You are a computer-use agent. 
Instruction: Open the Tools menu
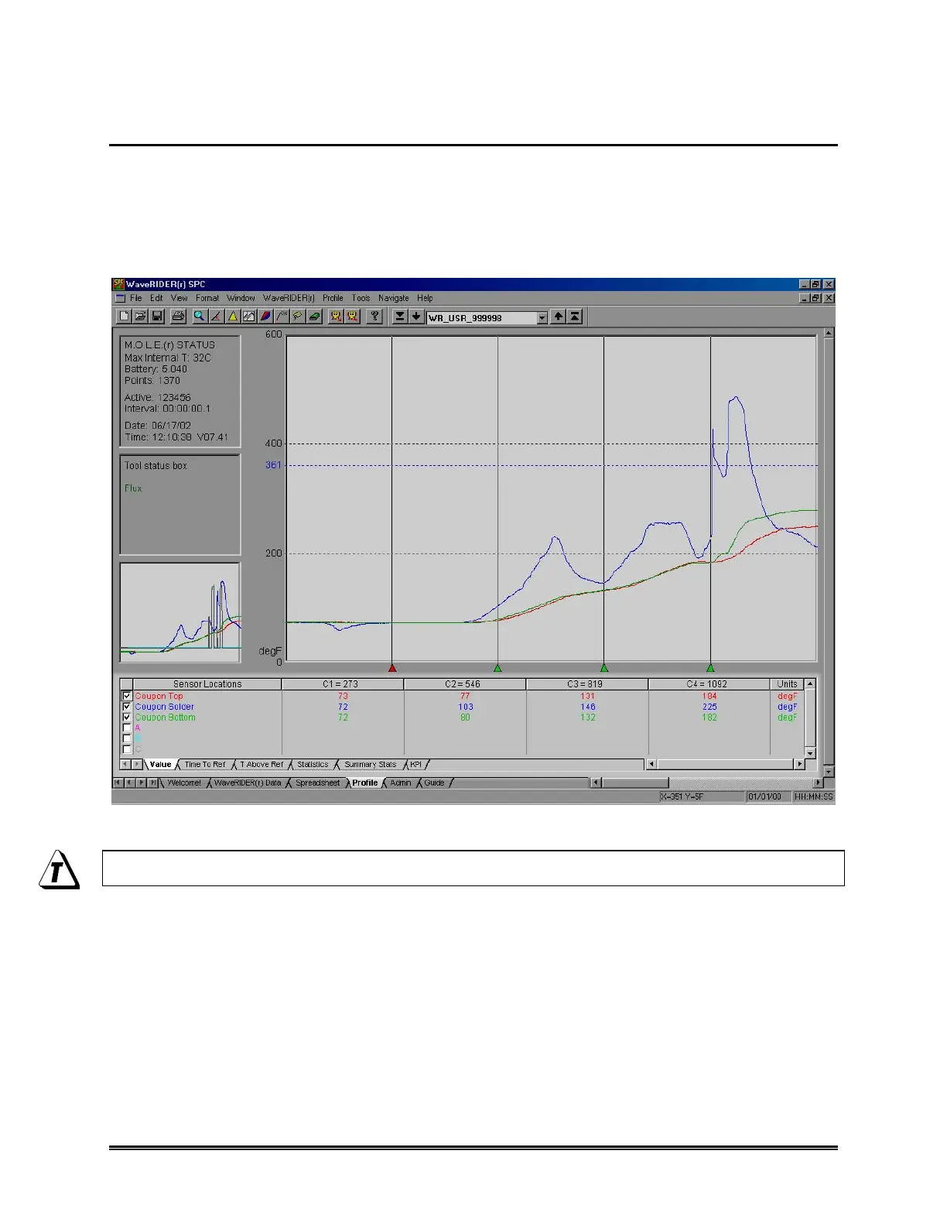[x=361, y=298]
